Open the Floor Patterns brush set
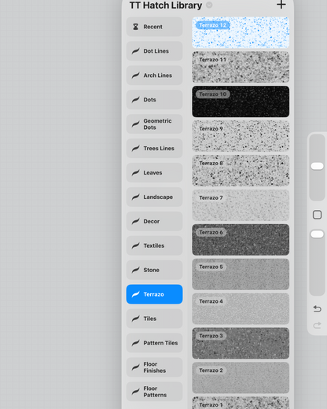 click(154, 392)
